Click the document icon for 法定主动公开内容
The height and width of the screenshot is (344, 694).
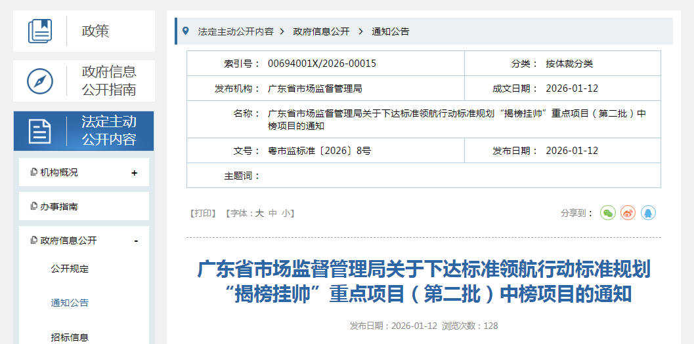(40, 131)
